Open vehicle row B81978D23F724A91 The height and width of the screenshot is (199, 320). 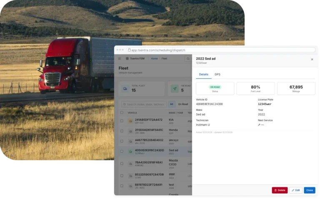155,186
